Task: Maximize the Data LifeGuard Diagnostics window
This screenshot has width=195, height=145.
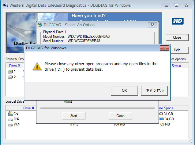Action: [176, 5]
